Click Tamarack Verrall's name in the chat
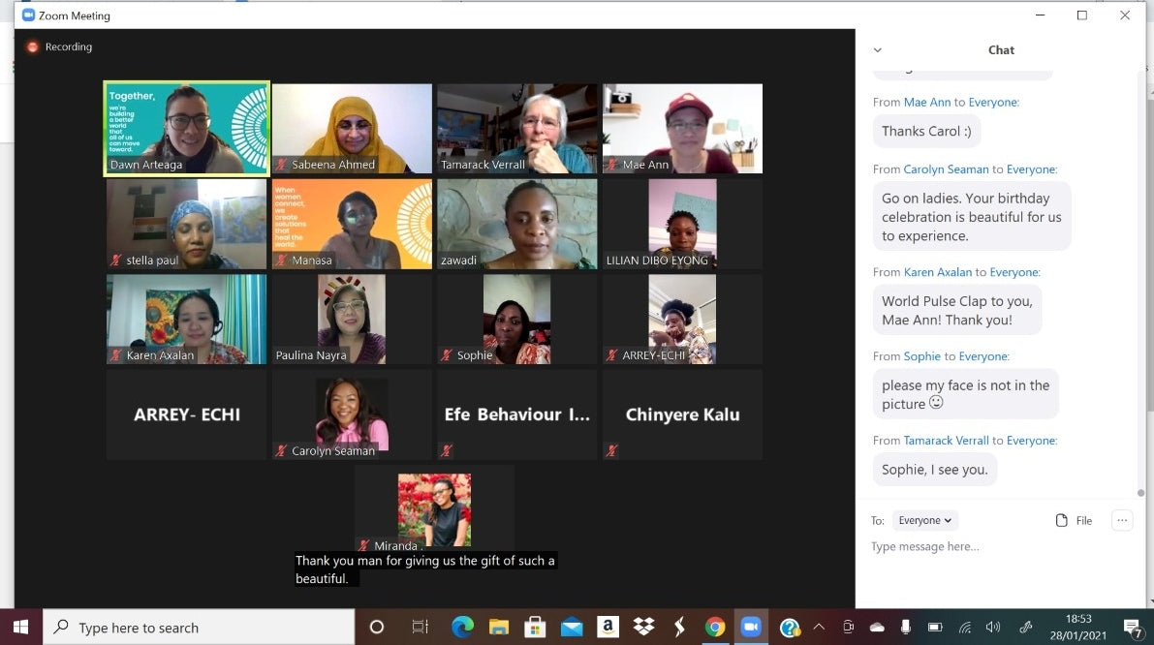1154x645 pixels. (x=947, y=440)
